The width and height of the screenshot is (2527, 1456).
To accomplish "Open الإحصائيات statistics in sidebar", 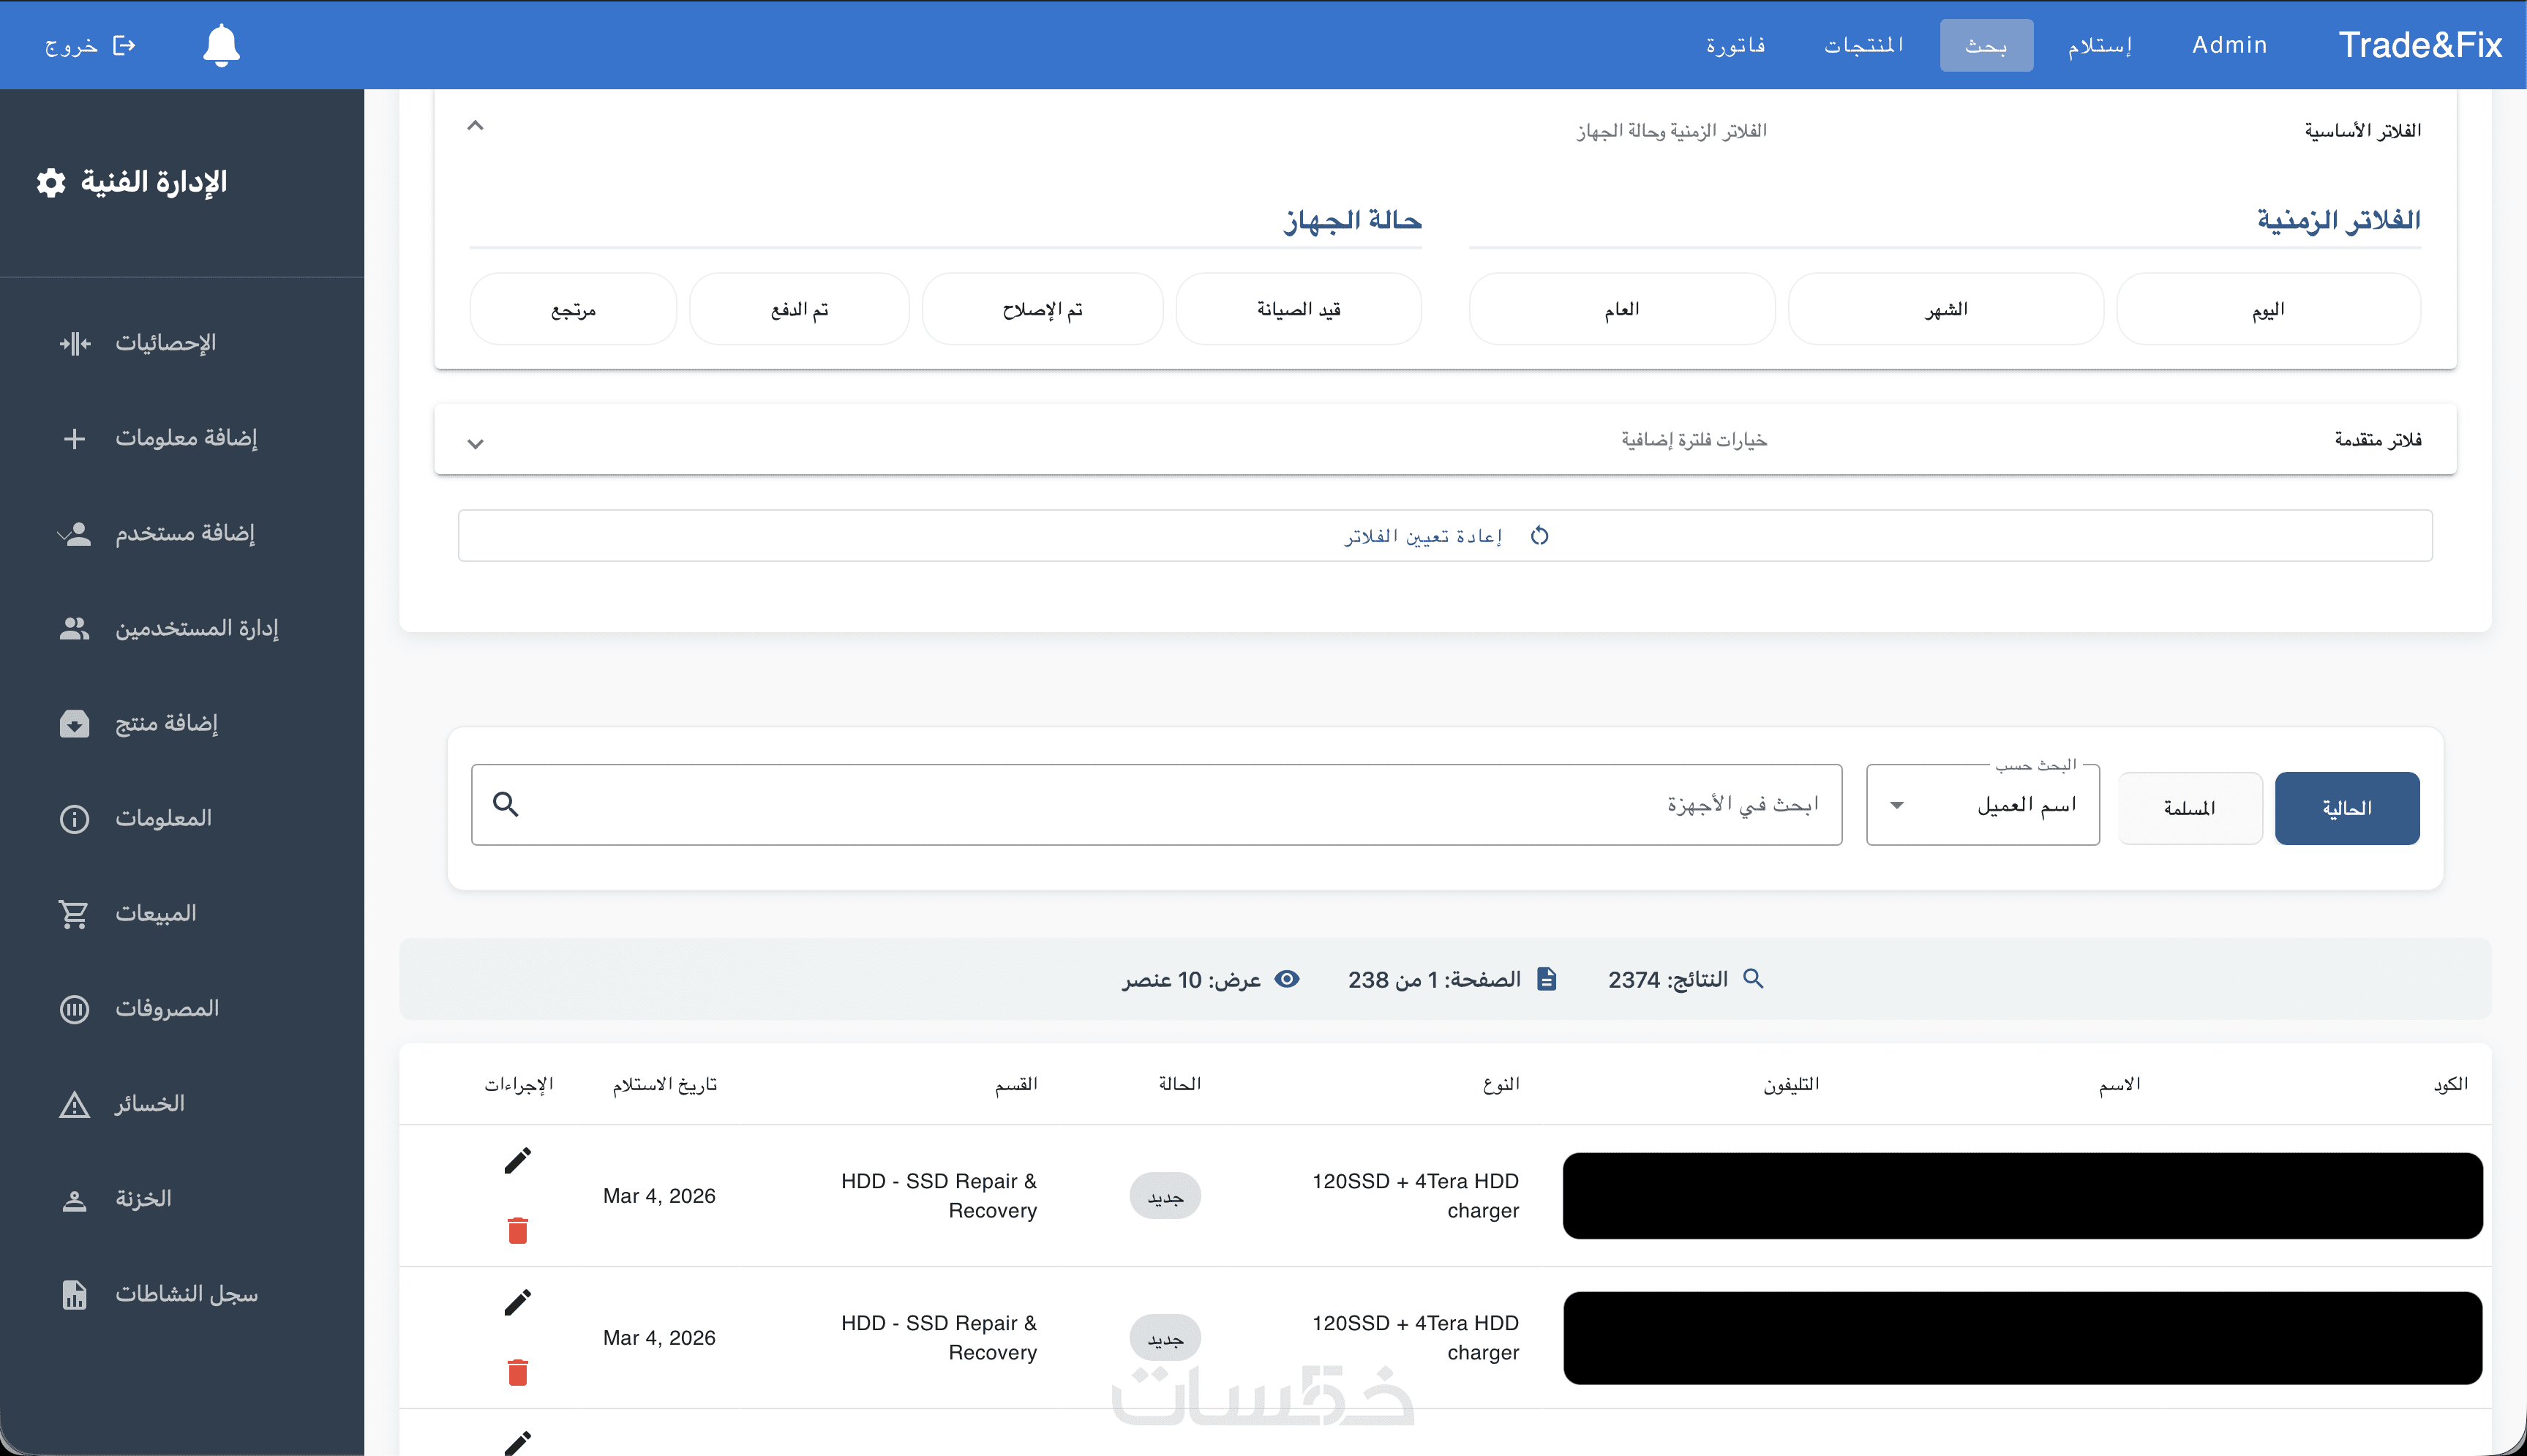I will pyautogui.click(x=165, y=343).
